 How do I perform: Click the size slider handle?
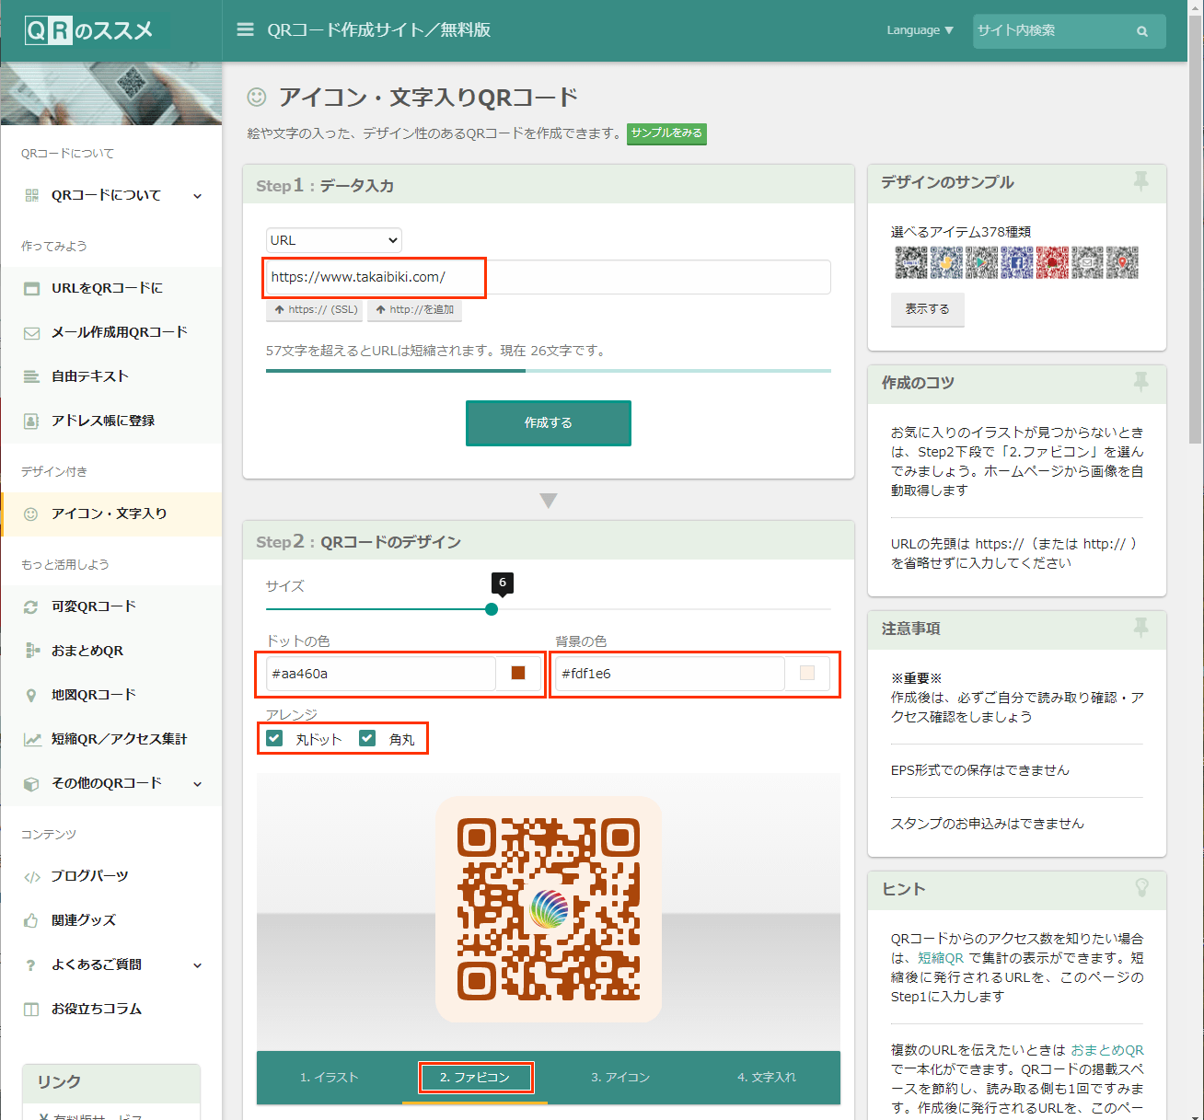click(492, 609)
